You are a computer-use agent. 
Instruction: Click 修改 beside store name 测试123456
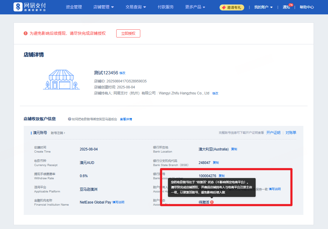click(122, 73)
